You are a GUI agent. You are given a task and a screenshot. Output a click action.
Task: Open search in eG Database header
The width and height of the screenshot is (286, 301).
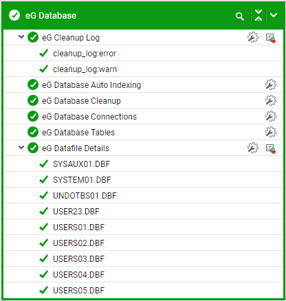coord(240,16)
